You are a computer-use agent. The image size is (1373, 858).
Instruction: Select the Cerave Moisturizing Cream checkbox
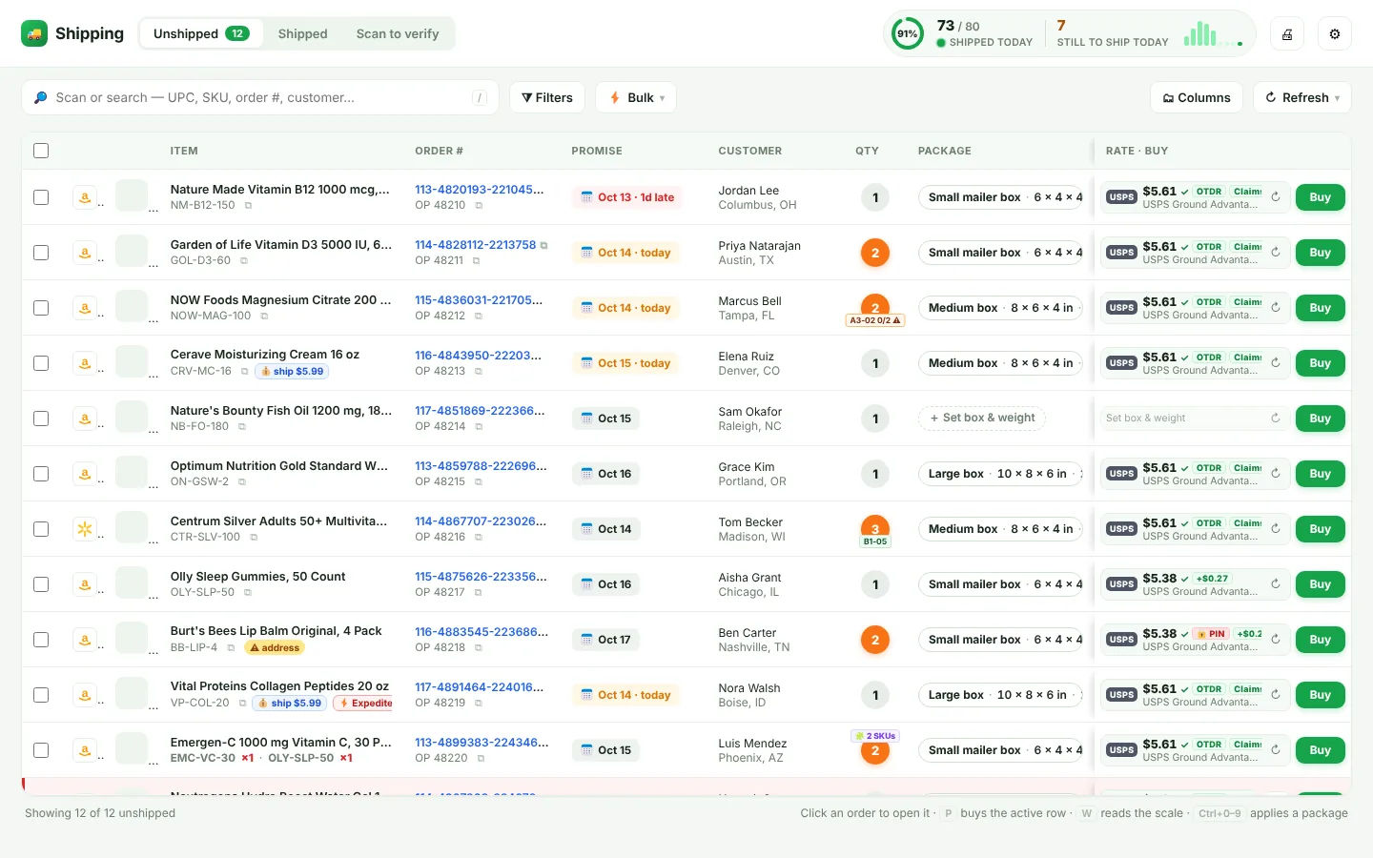pyautogui.click(x=41, y=363)
